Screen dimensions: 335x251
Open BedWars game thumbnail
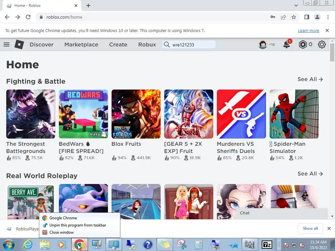pos(83,114)
